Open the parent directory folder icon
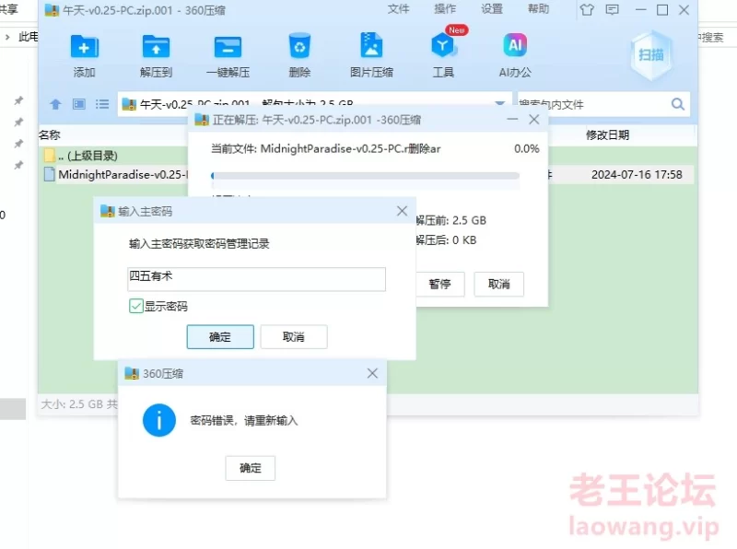This screenshot has height=549, width=737. tap(49, 155)
